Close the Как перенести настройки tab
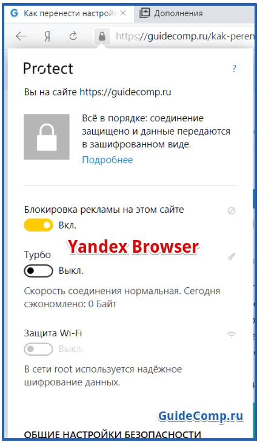Screen dimensions: 260x443 123,13
